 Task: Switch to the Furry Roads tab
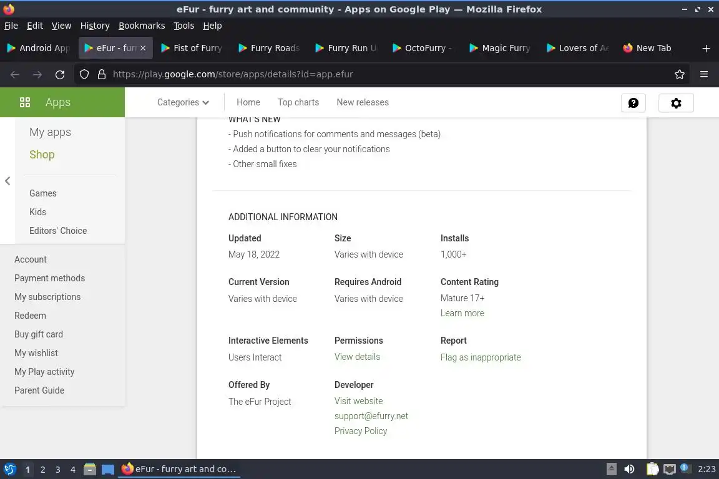[270, 48]
